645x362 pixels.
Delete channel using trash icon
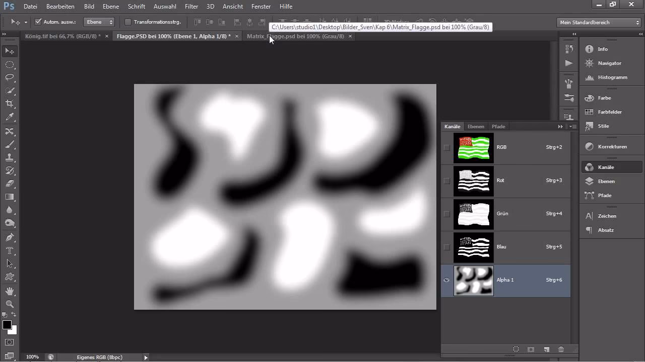[x=561, y=349]
